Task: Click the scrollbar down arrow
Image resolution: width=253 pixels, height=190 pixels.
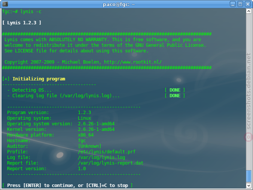Action: (x=249, y=185)
